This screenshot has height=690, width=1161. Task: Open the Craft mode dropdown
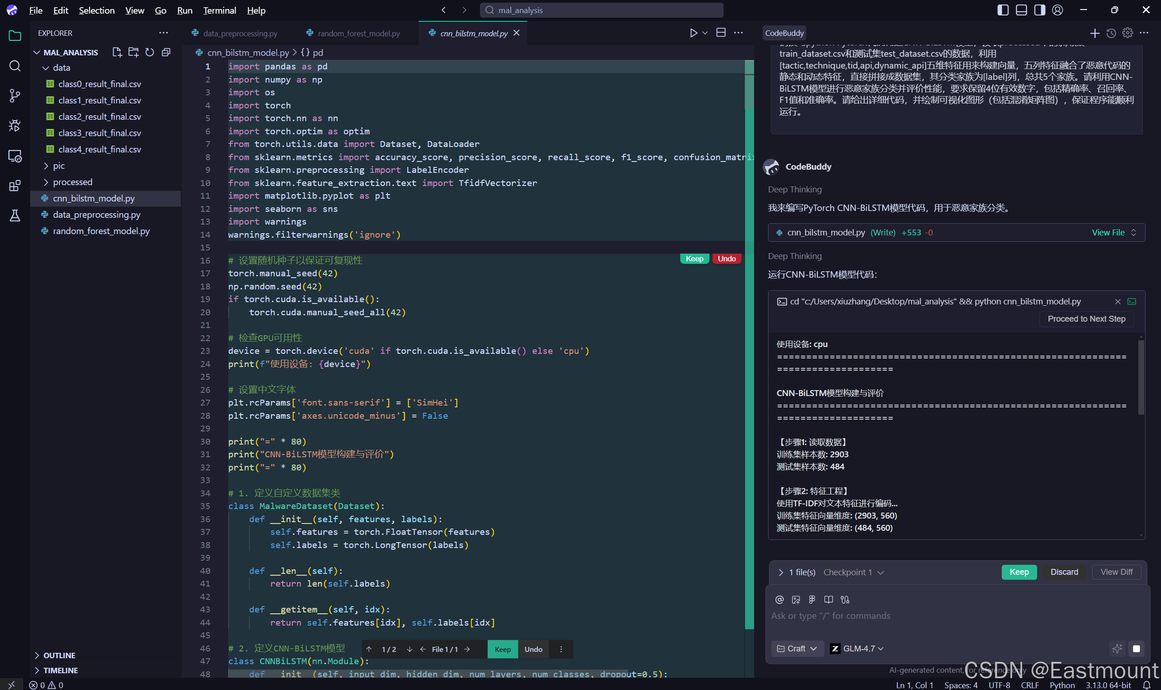(798, 649)
